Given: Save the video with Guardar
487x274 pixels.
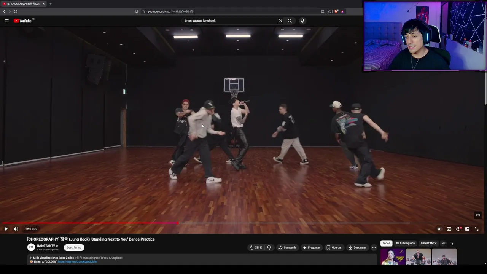Looking at the screenshot, I should pos(334,247).
